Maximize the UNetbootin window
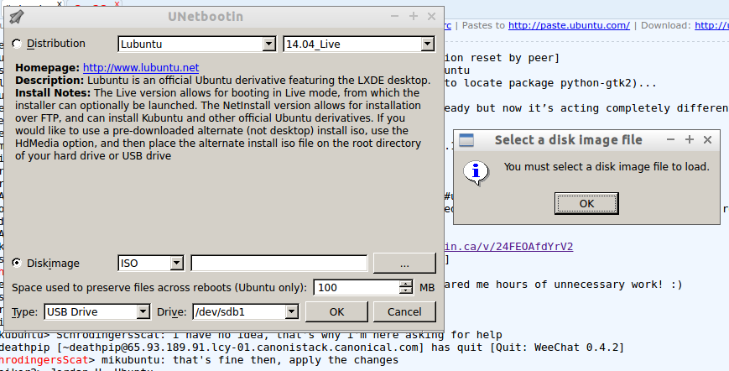This screenshot has height=371, width=729. click(414, 17)
